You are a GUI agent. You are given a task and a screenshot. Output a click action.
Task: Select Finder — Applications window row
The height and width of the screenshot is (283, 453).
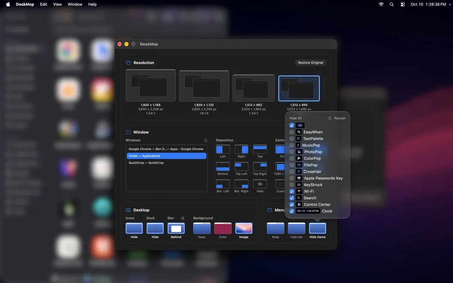[x=166, y=156]
